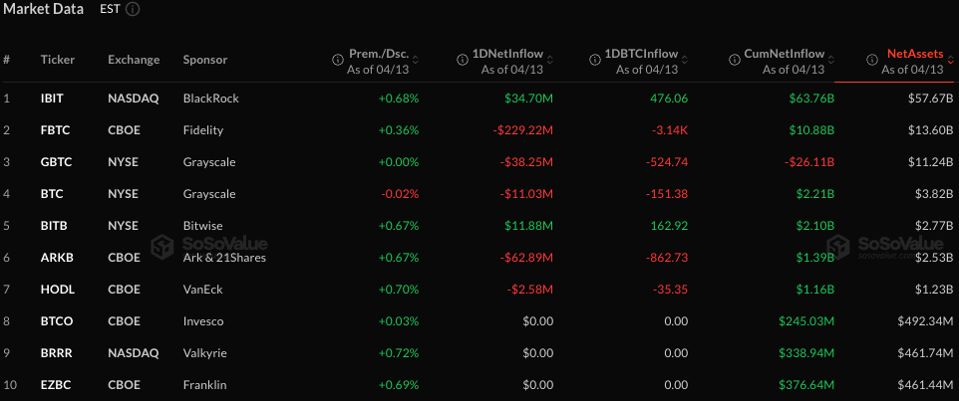The width and height of the screenshot is (959, 401).
Task: Click IBIT 1D inflow $34.70M
Action: coord(529,99)
